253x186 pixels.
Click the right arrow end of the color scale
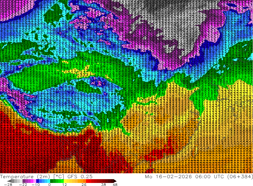(x=115, y=181)
